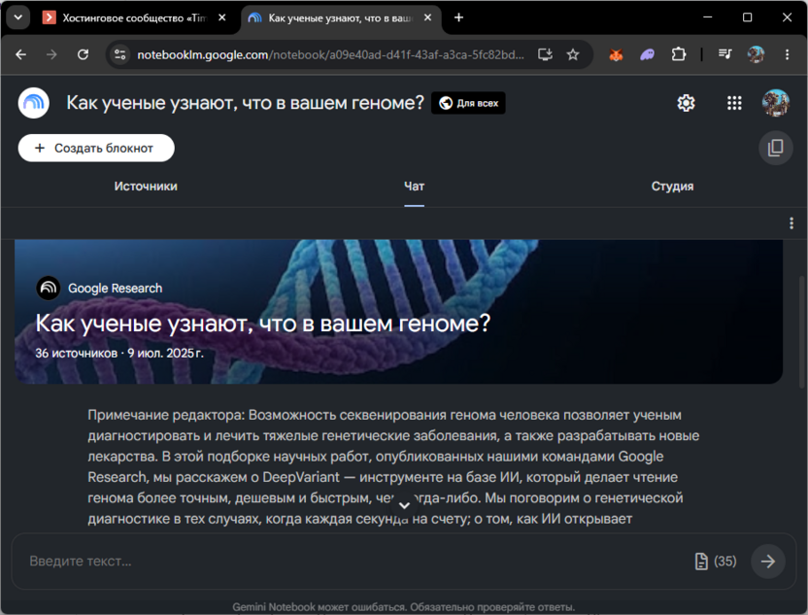This screenshot has width=808, height=615.
Task: Open the media control playlist icon
Action: pyautogui.click(x=725, y=54)
